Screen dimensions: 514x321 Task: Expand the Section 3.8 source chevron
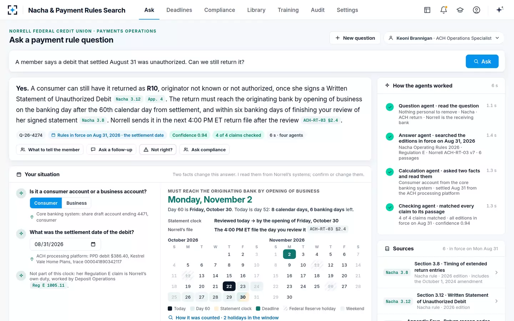pyautogui.click(x=497, y=272)
